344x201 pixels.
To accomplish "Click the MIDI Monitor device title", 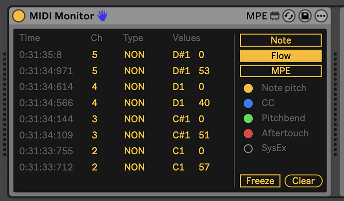I will (x=62, y=16).
